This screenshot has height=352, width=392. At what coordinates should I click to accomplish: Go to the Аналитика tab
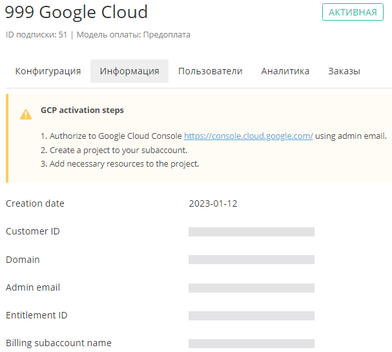click(x=285, y=71)
